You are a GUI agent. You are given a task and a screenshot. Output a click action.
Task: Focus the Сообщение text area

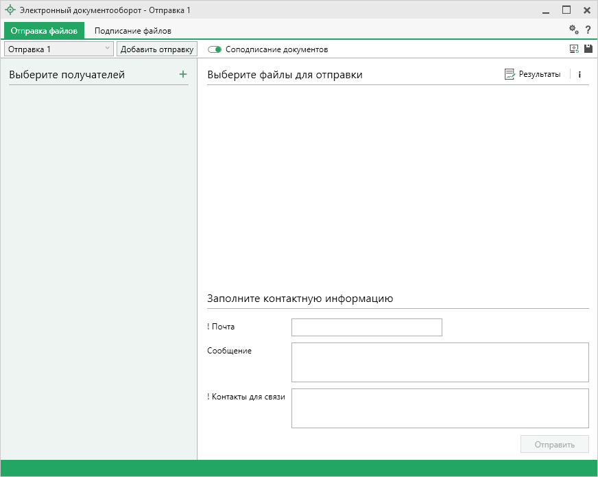point(440,362)
